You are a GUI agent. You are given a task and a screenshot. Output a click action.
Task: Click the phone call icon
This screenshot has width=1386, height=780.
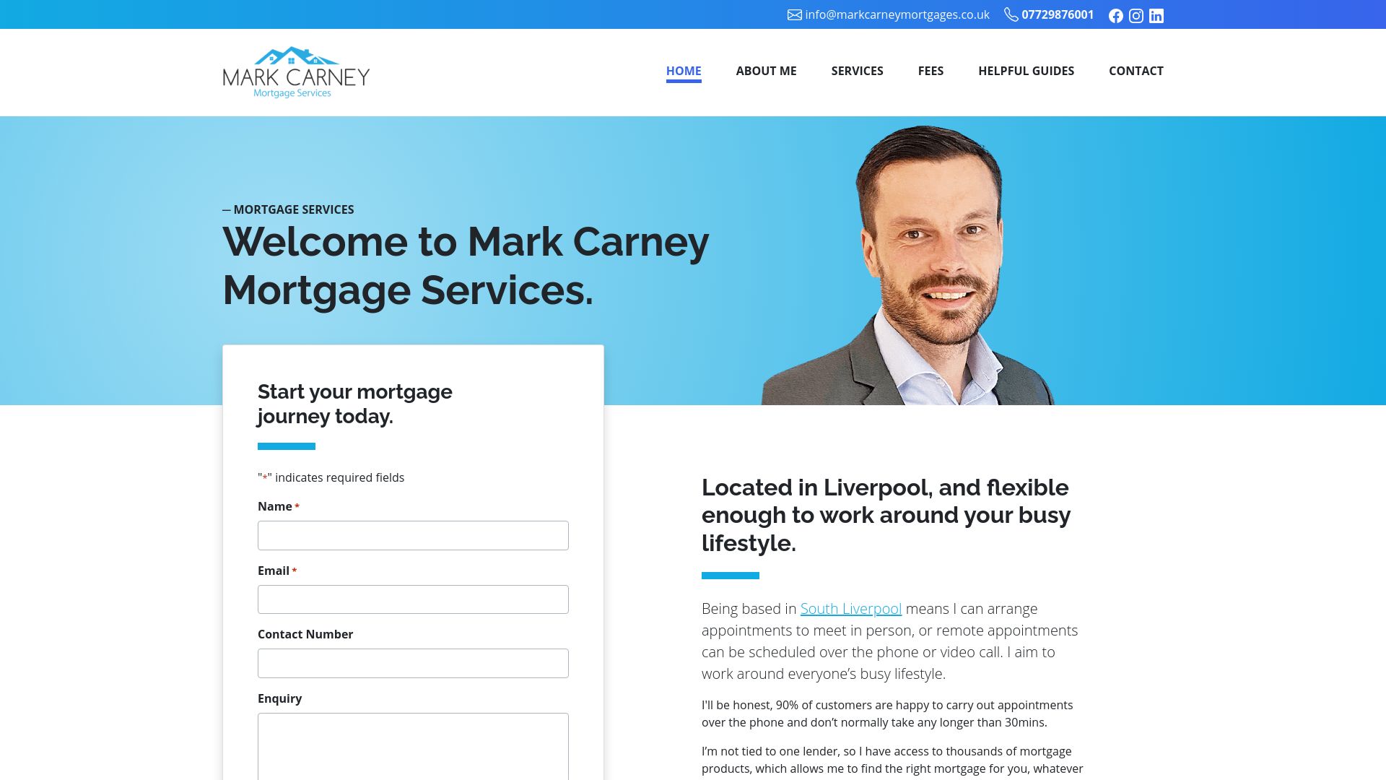[1012, 14]
